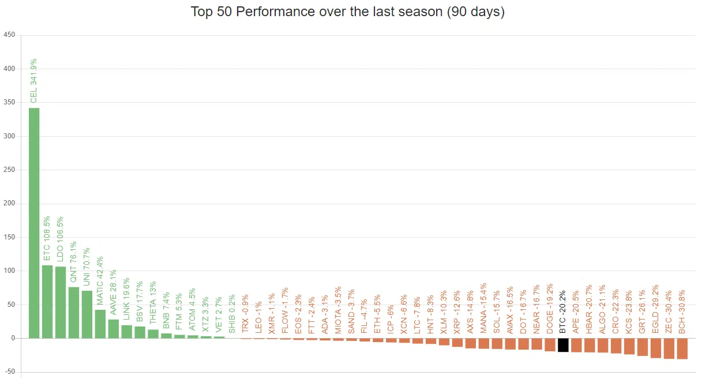
Task: Click the AAVE bar
Action: (114, 328)
